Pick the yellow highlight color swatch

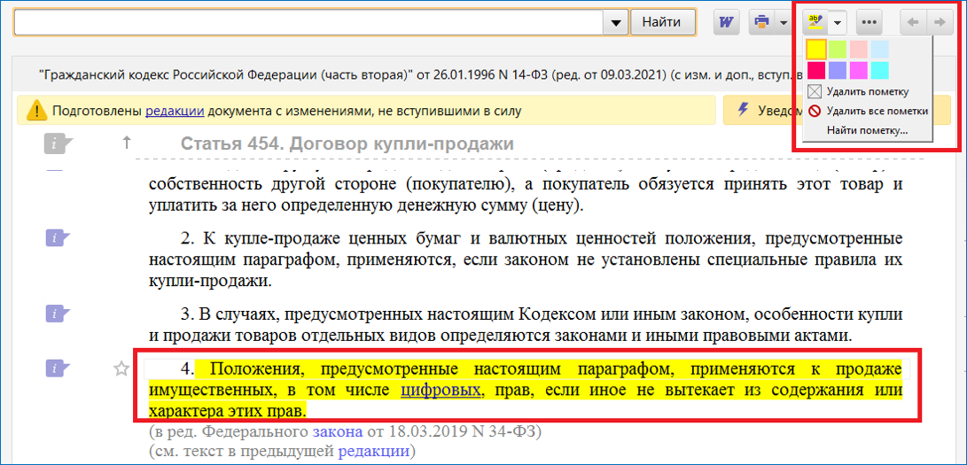coord(816,48)
